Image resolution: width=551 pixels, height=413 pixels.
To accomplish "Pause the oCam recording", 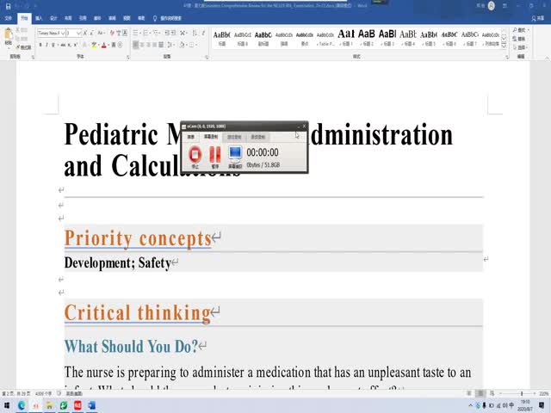I will click(214, 155).
